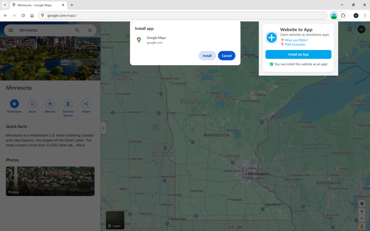Clear the Minnesota search with X

[x=90, y=30]
